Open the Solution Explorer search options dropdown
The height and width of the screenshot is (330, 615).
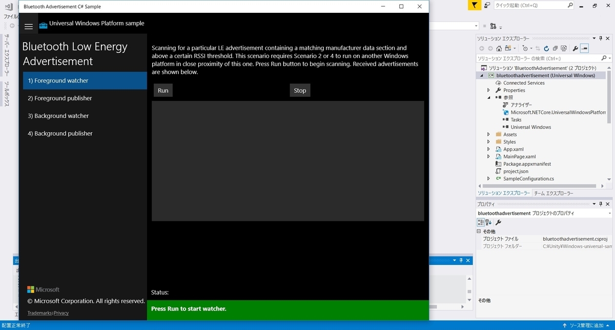pyautogui.click(x=609, y=58)
